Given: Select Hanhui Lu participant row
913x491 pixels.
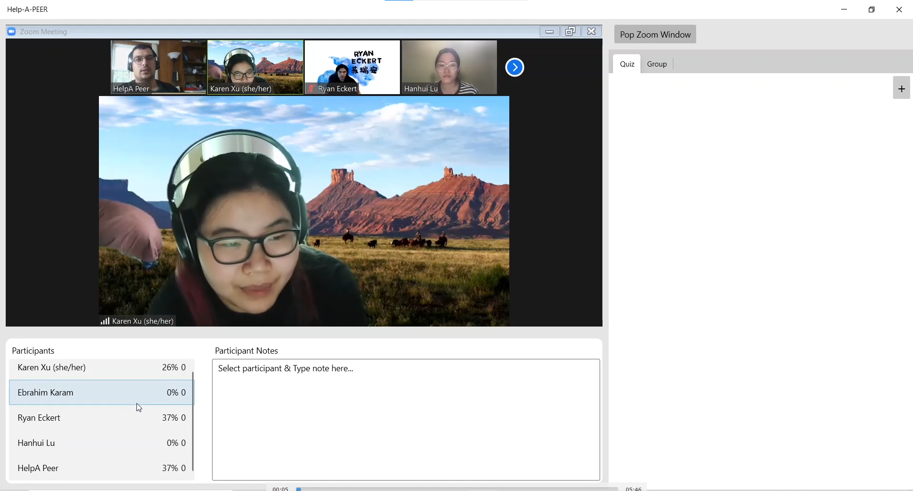Looking at the screenshot, I should click(101, 443).
